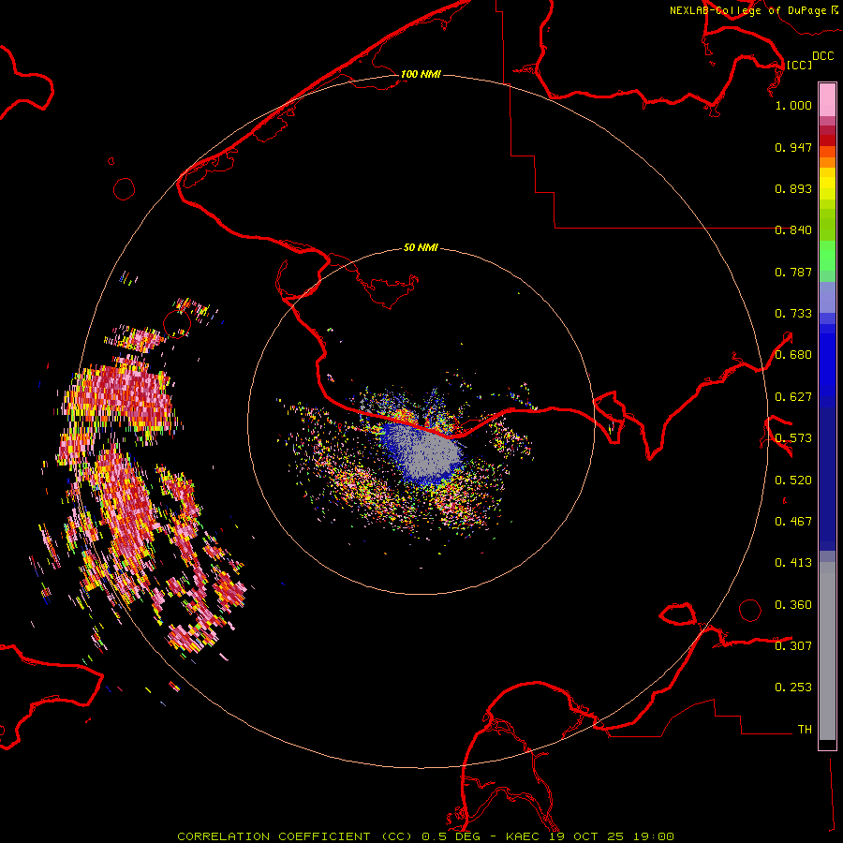Click the [CC] units label
This screenshot has width=843, height=843.
tap(799, 65)
